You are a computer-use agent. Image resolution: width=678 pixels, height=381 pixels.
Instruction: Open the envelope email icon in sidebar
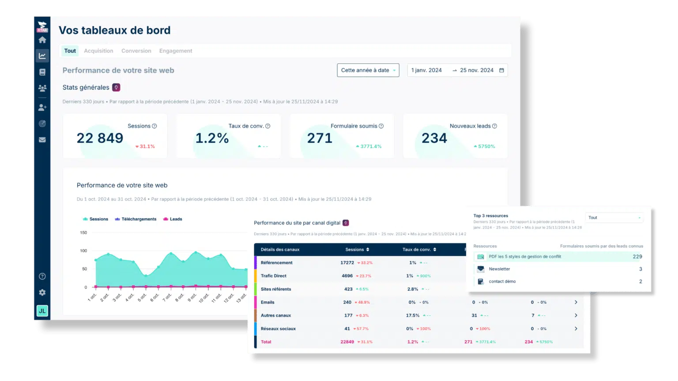pyautogui.click(x=42, y=140)
